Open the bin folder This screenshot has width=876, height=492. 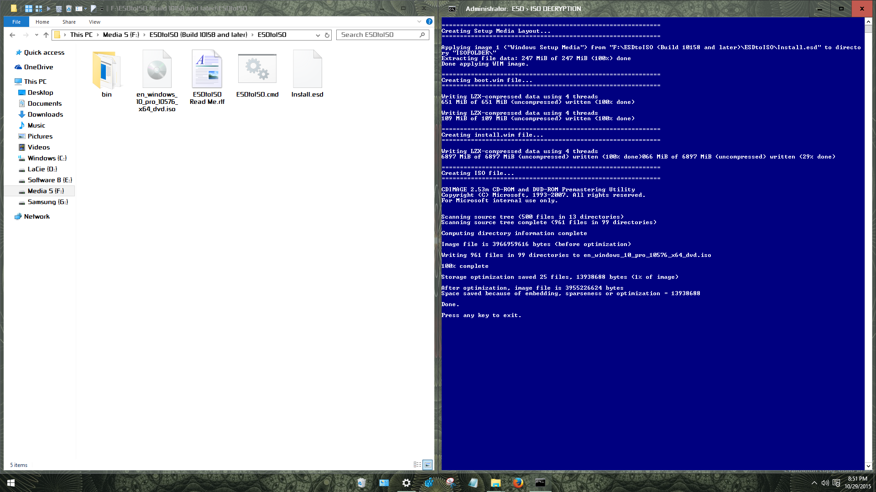[x=106, y=74]
